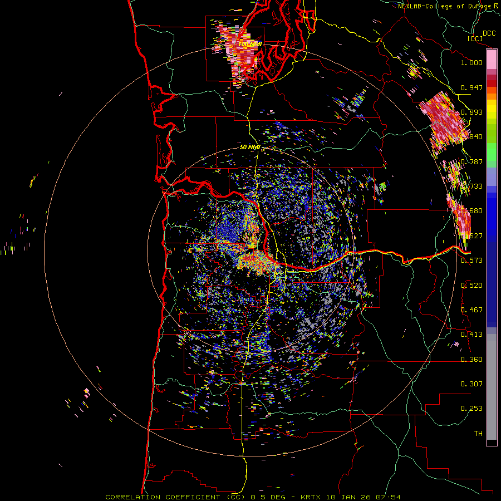Viewport: 501px width, 501px height.
Task: Select the 0.840 scale value
Action: coord(473,137)
